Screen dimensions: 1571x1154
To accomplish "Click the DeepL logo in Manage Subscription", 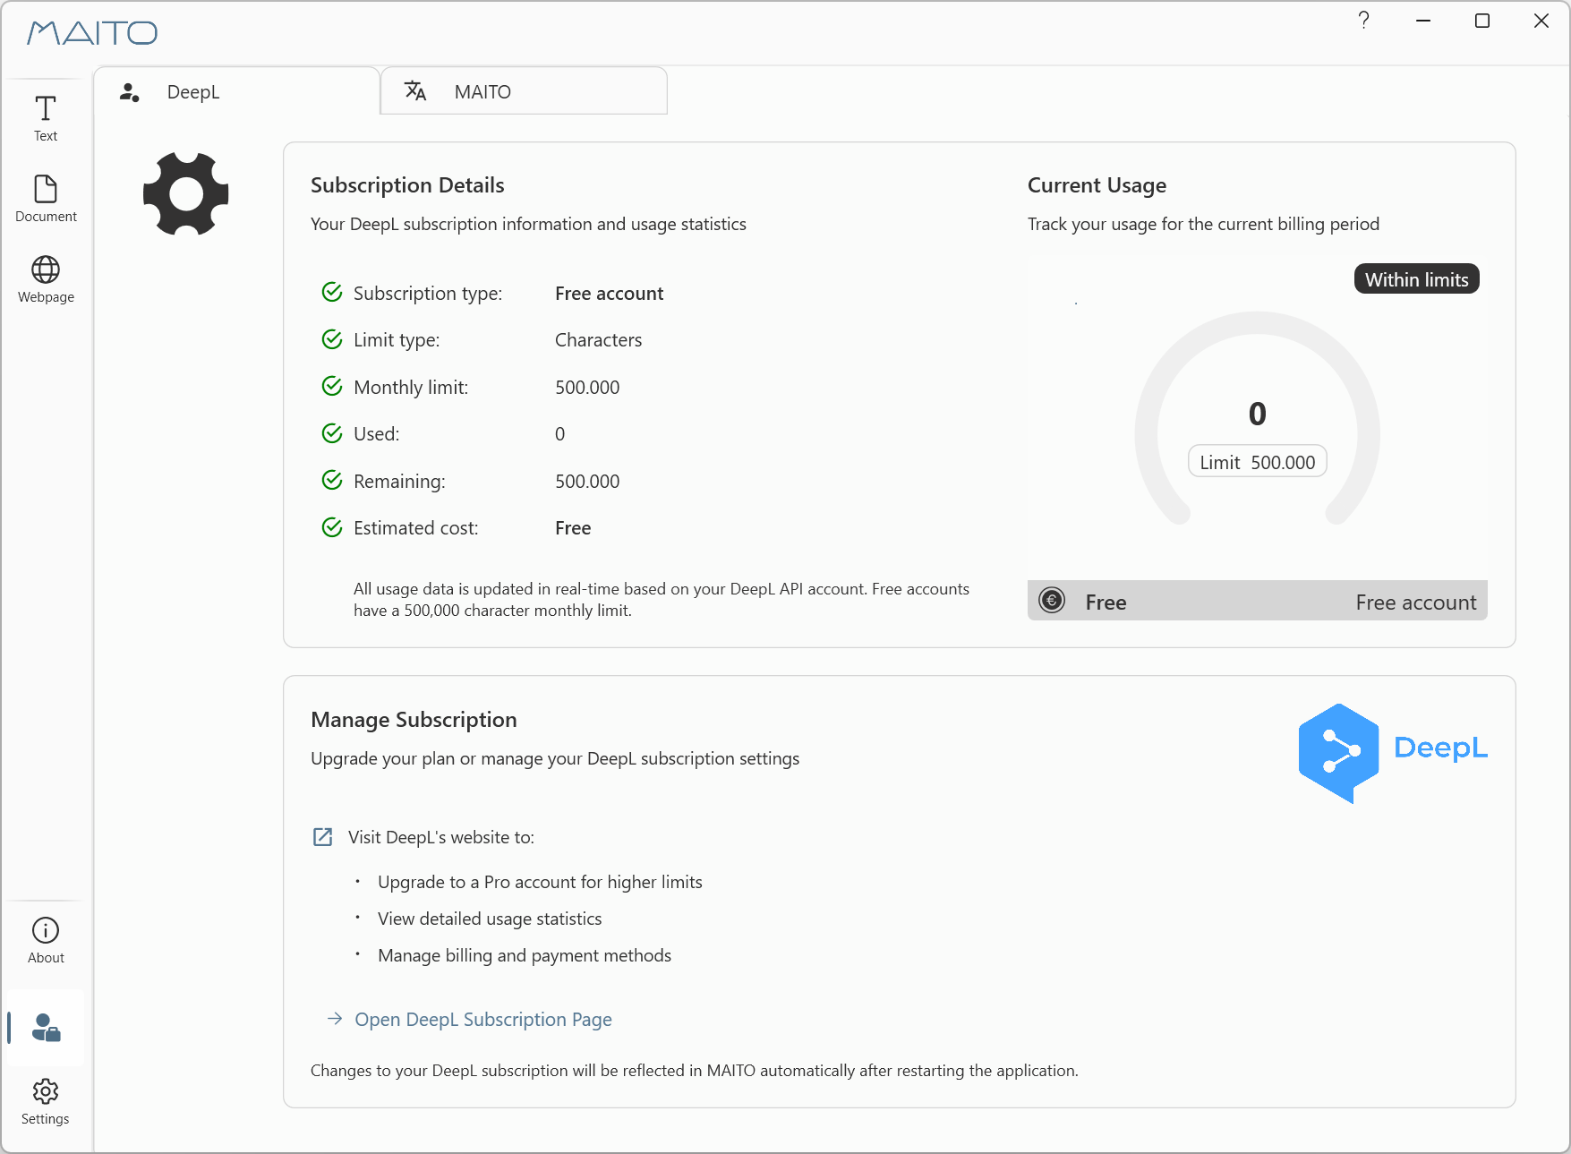I will click(1393, 753).
